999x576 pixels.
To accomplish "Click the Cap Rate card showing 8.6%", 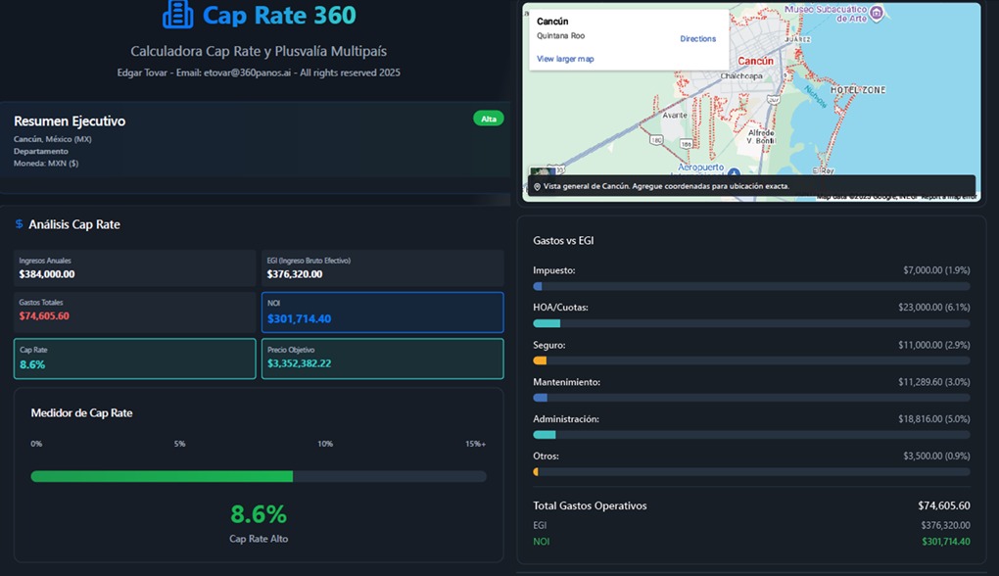I will click(134, 359).
